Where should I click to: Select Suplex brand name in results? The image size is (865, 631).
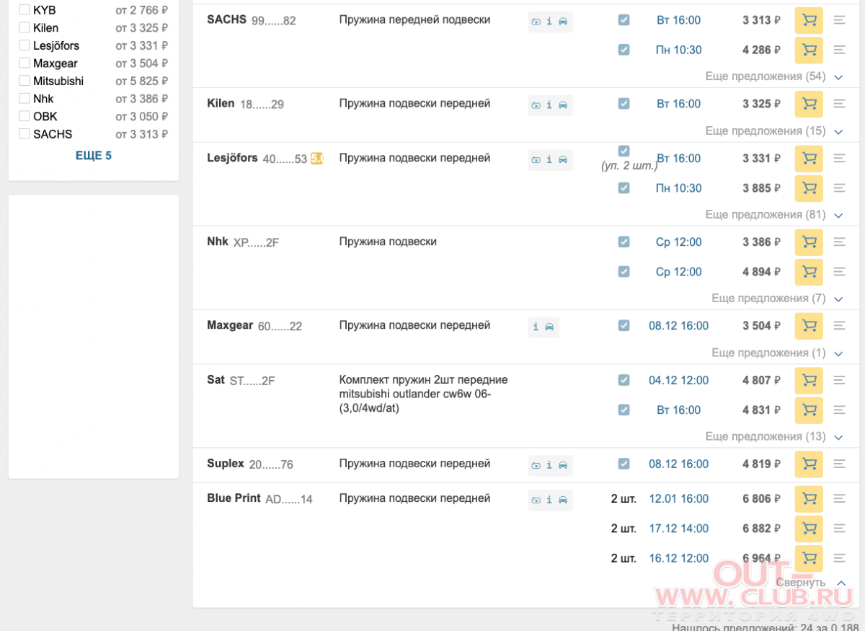[x=226, y=464]
